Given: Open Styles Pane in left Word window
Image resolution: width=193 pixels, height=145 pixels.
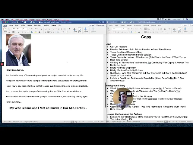Looking at the screenshot, I should tap(80, 30).
